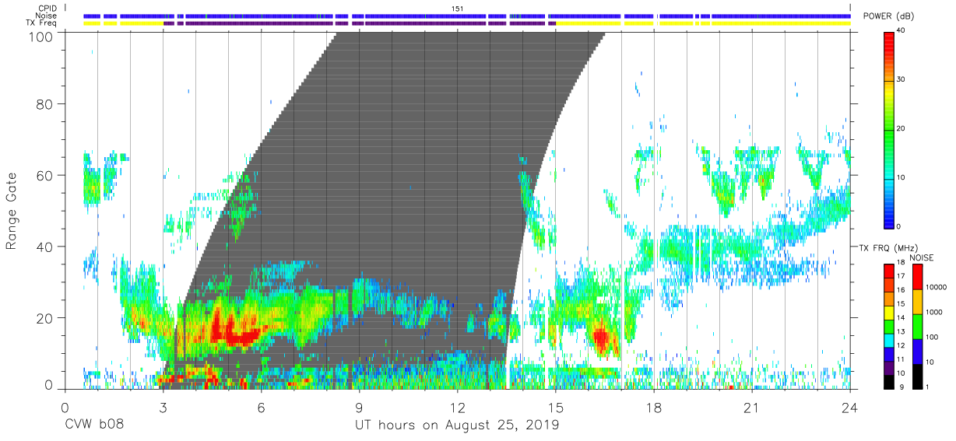
Task: Click the 100 tick label on the Range Gate axis
Action: (41, 36)
